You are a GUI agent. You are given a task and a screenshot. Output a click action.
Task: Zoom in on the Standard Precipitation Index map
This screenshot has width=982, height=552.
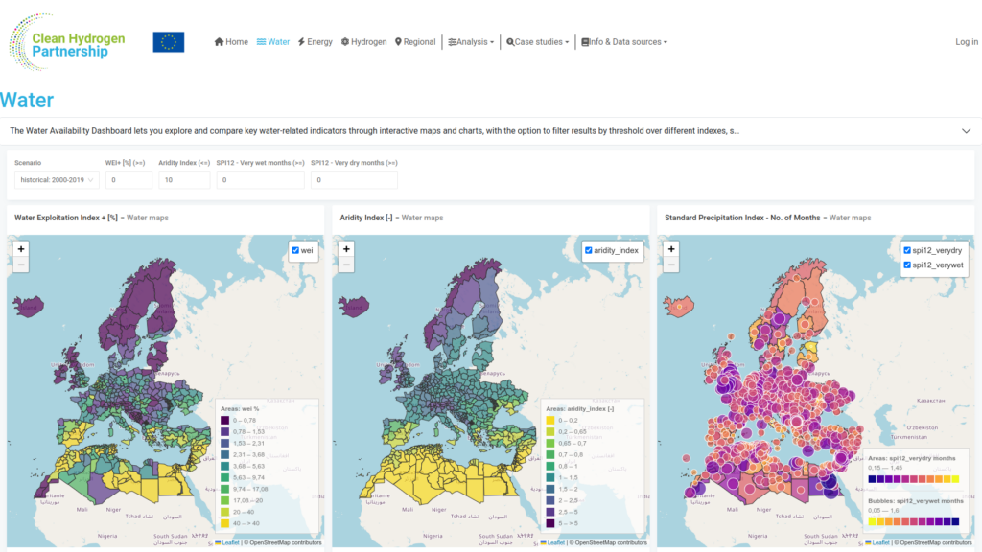click(x=671, y=249)
